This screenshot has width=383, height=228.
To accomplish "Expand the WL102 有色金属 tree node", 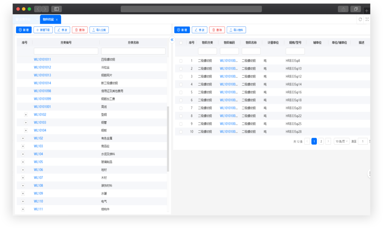I will pyautogui.click(x=23, y=138).
